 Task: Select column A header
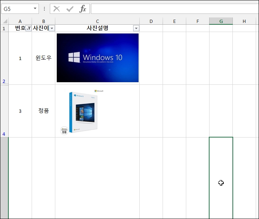click(x=20, y=21)
